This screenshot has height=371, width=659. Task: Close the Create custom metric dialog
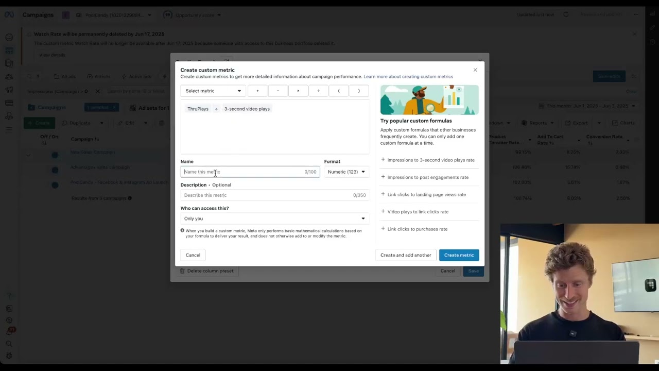coord(475,70)
